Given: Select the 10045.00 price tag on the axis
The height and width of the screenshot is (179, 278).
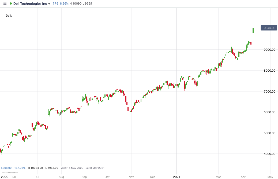Looking at the screenshot, I should click(269, 28).
